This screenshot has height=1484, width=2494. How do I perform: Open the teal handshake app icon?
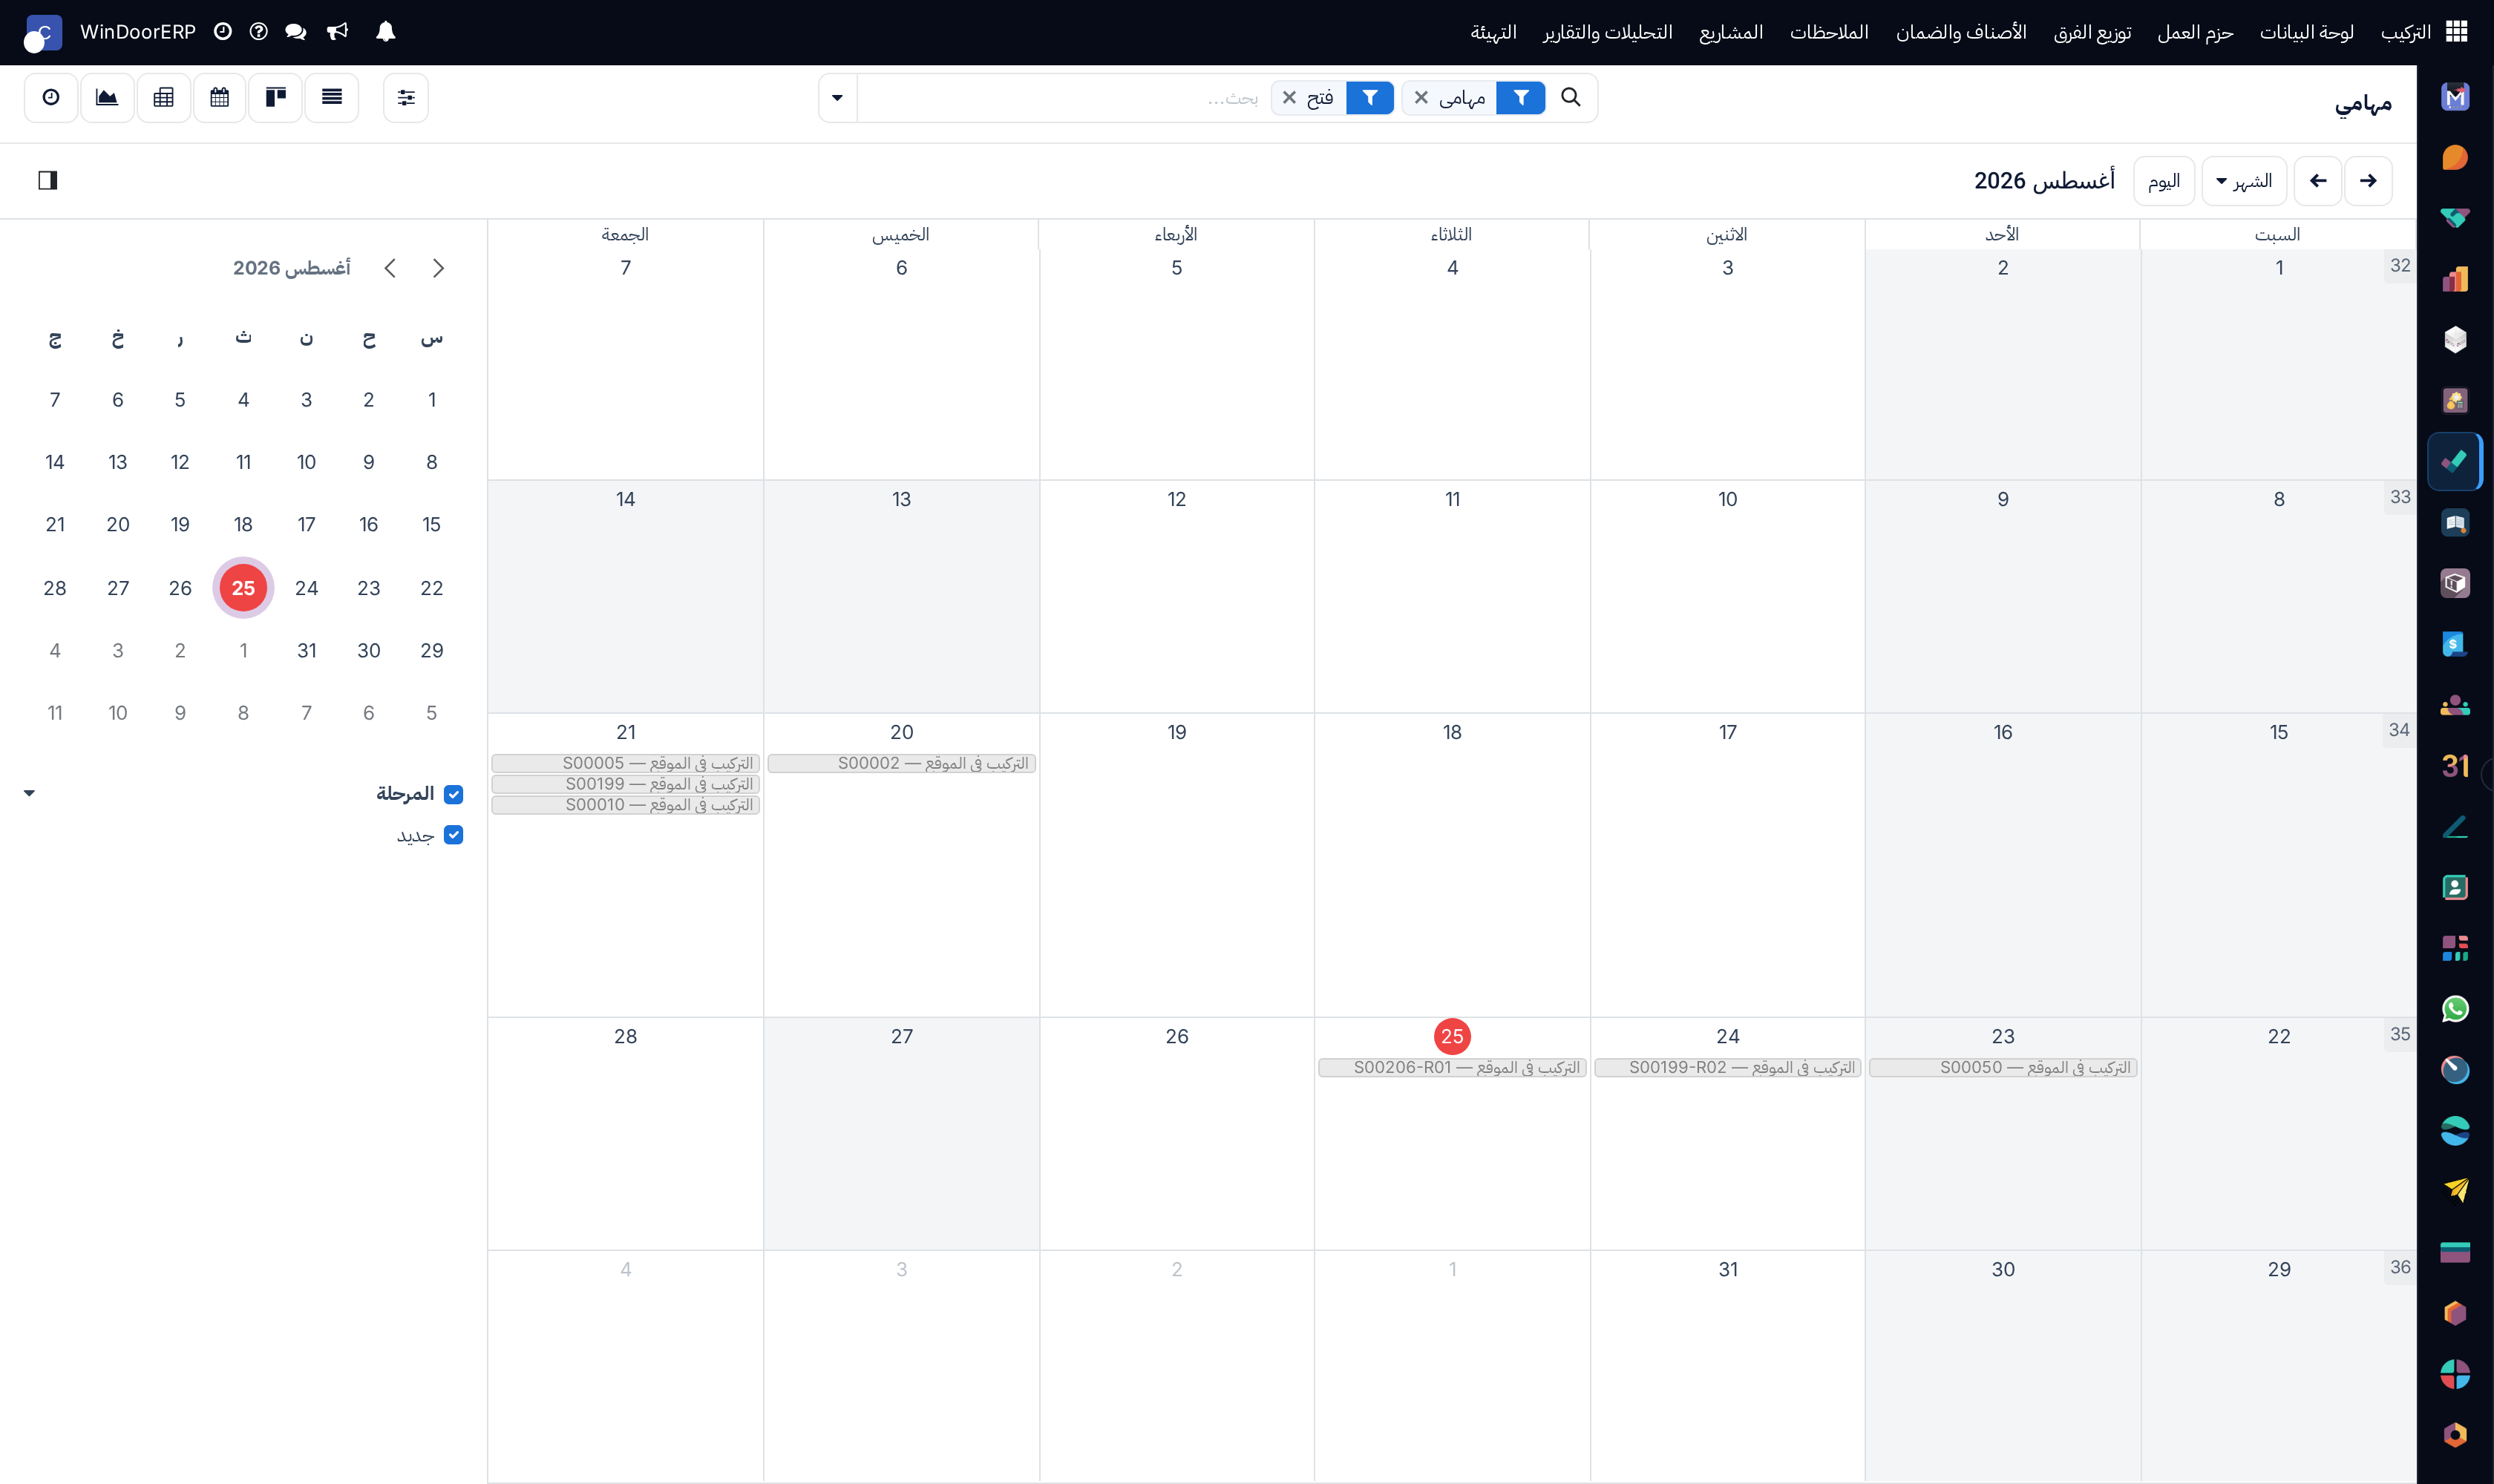(2455, 218)
